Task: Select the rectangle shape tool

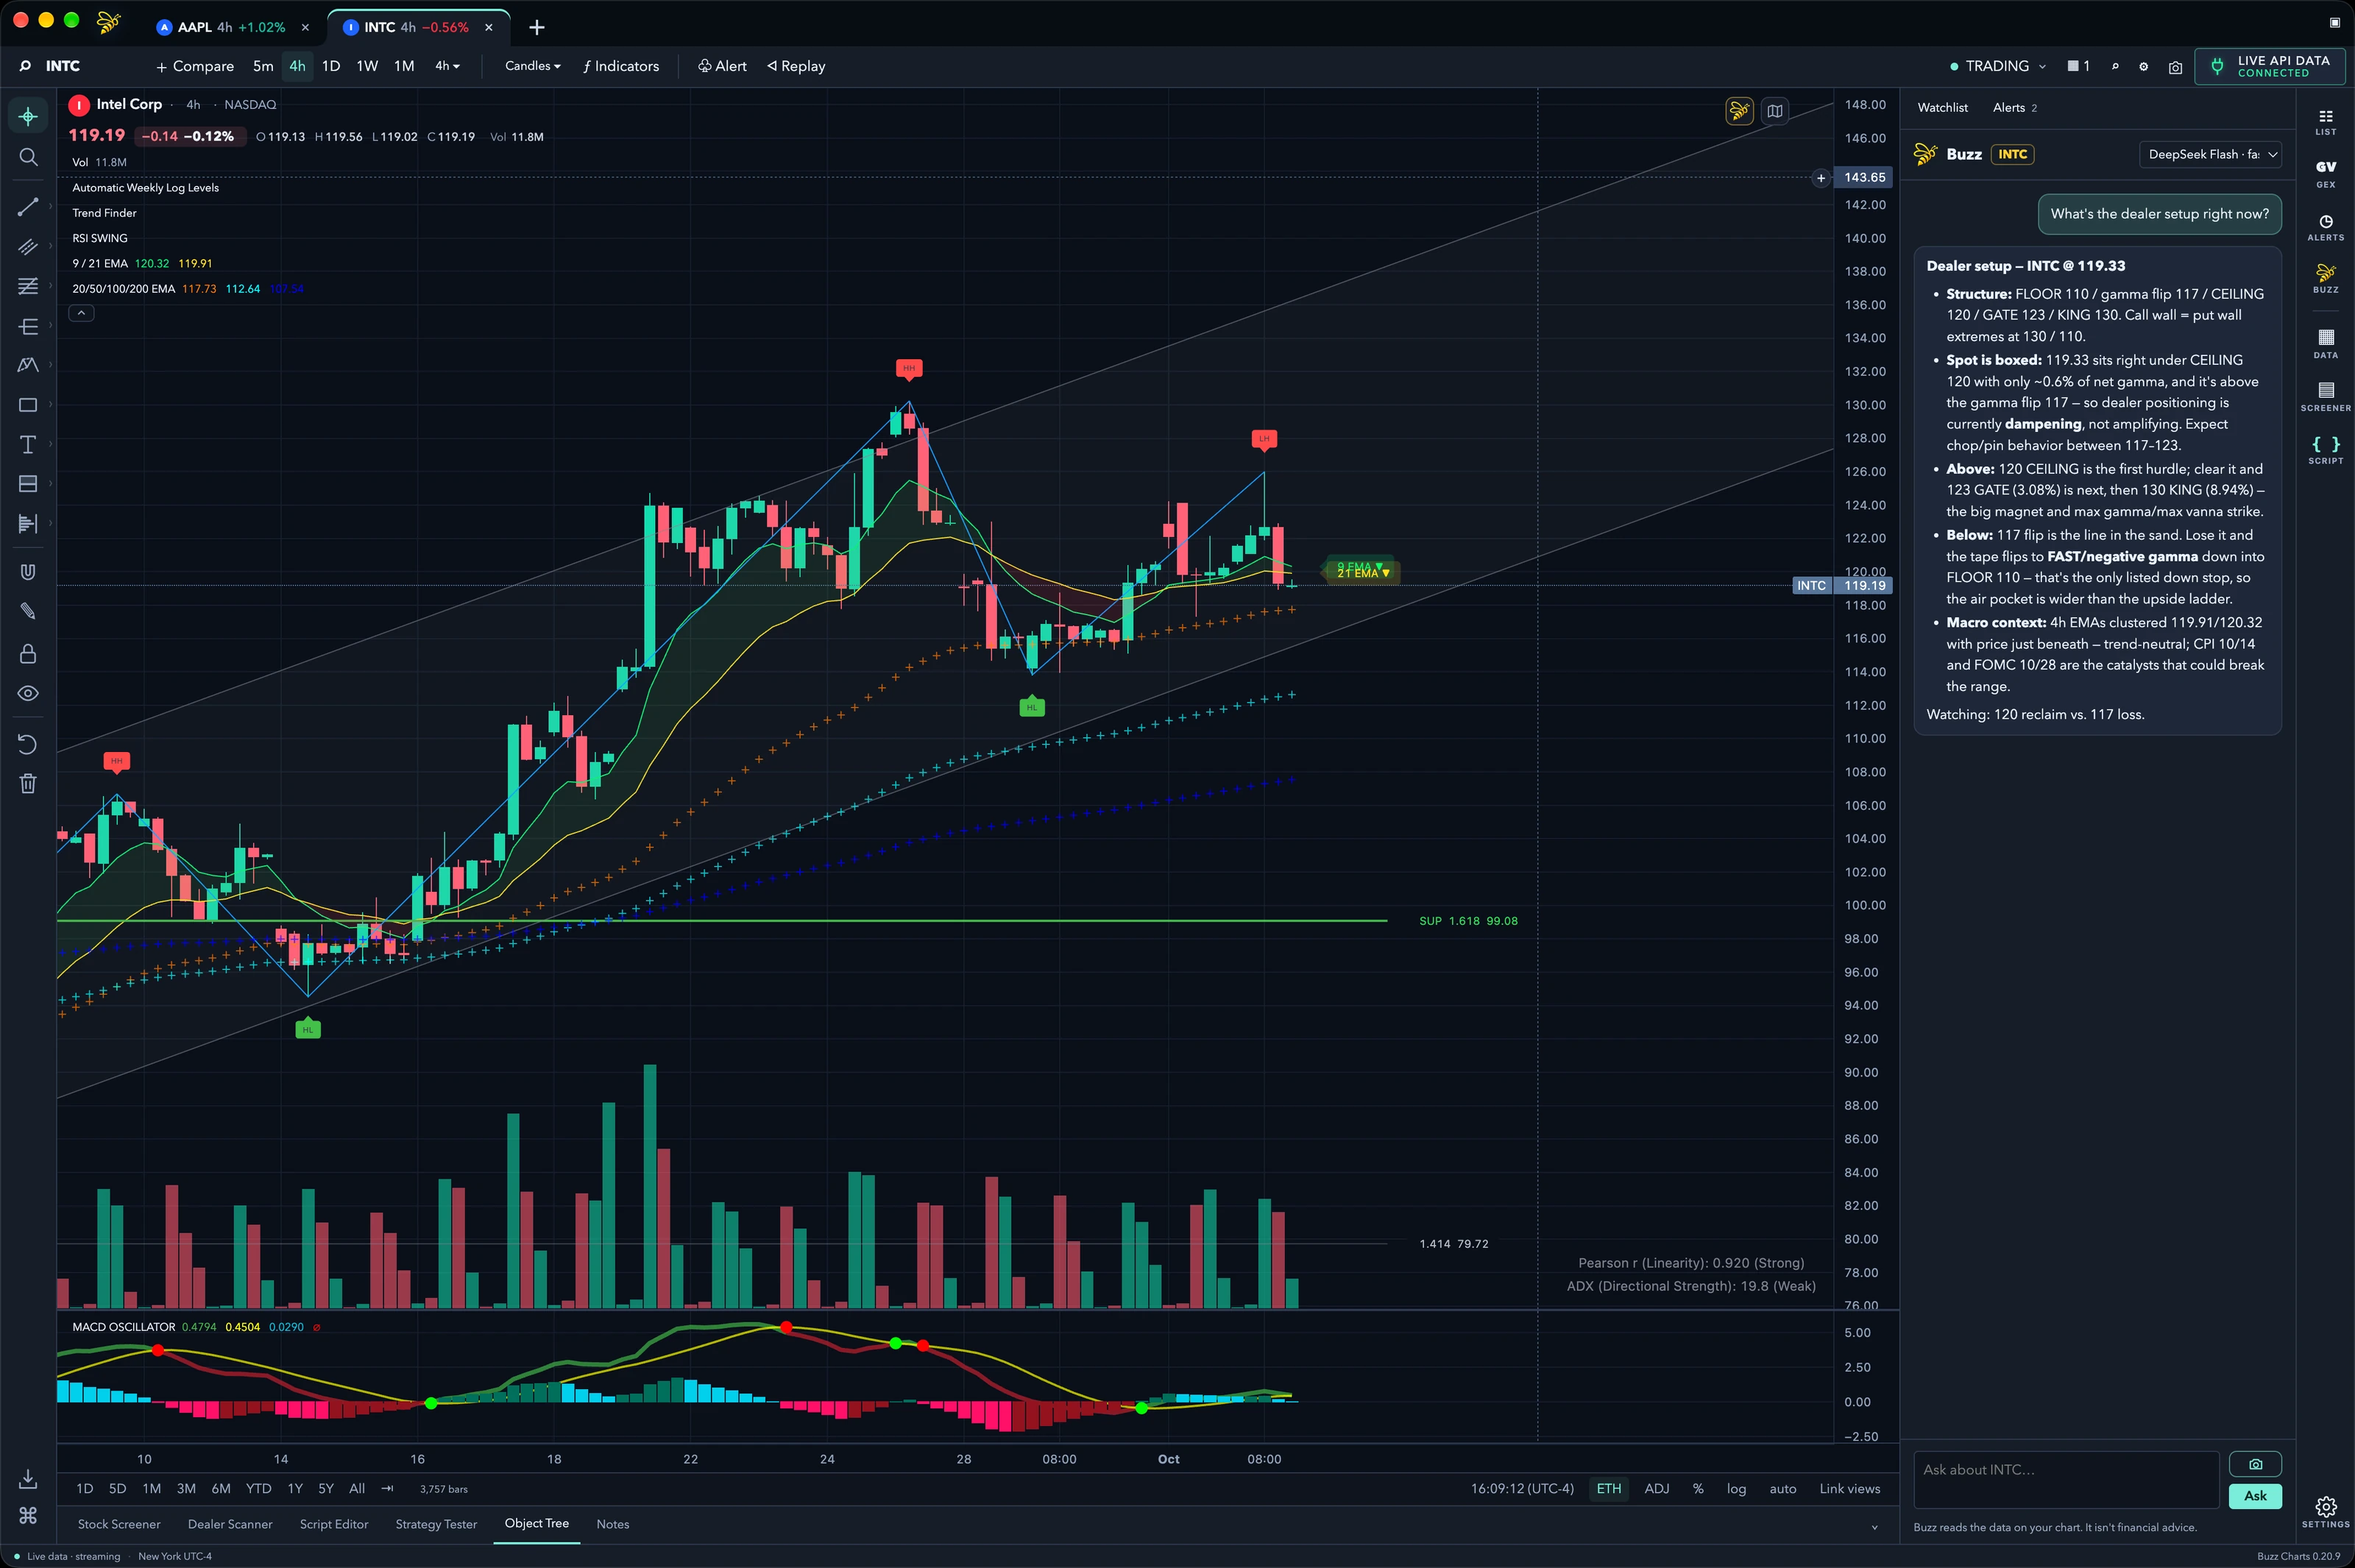Action: (x=28, y=405)
